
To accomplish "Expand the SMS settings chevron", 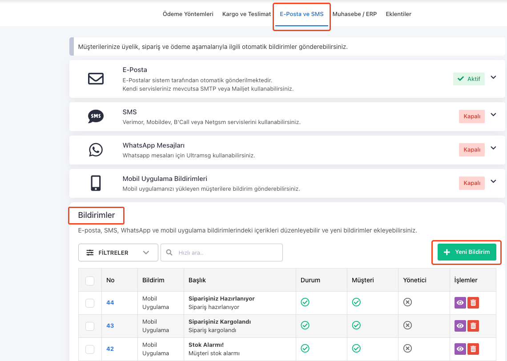I will click(x=493, y=115).
